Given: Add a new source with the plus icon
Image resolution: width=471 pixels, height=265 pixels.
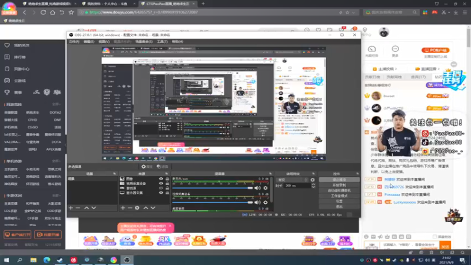Looking at the screenshot, I should coord(122,208).
